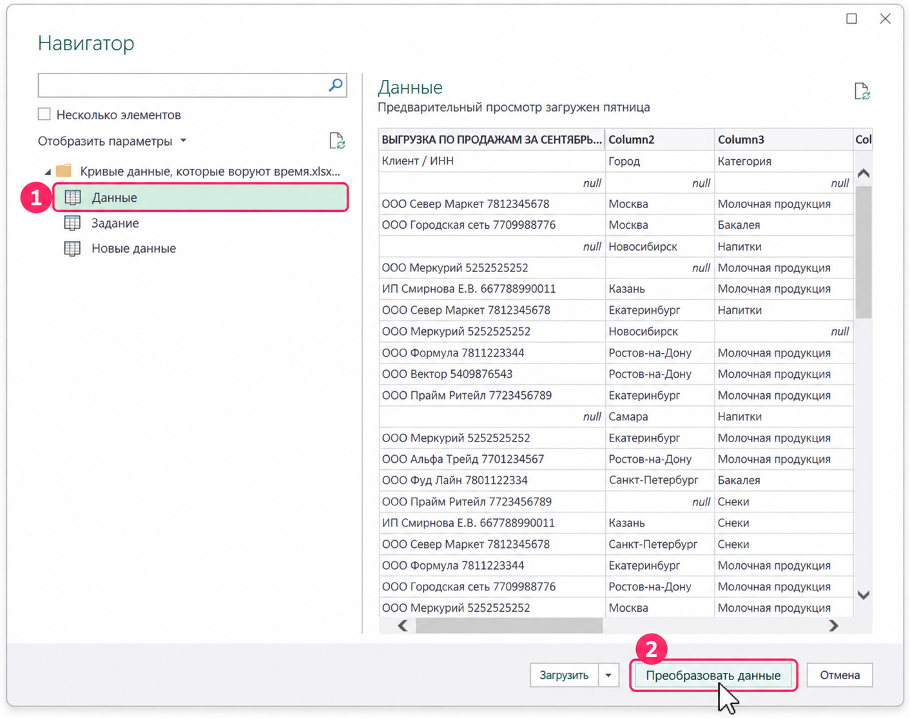Click Казань in the first ИП Смирнова row
Screen dimensions: 910x718
tap(659, 289)
